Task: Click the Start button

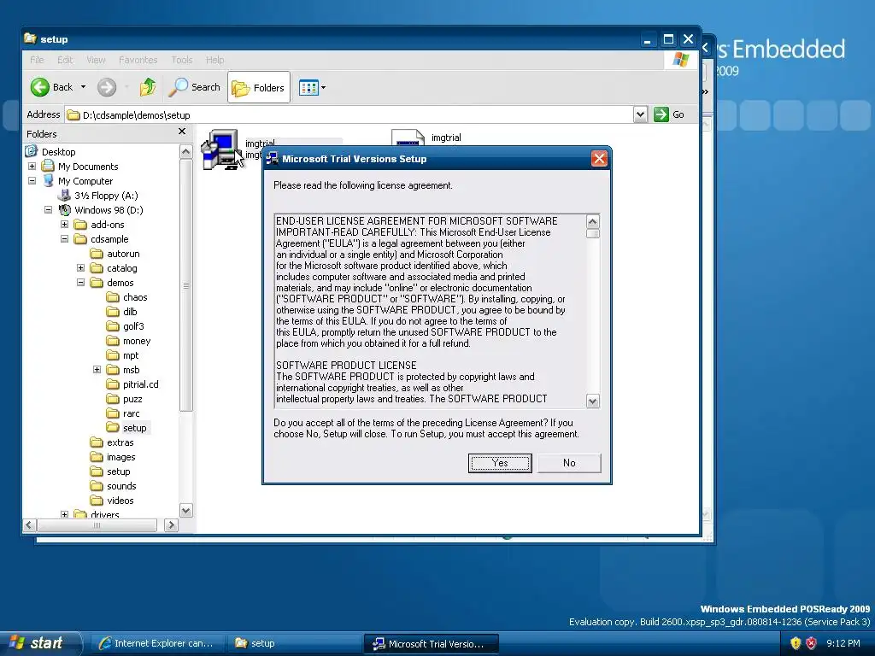Action: [40, 643]
